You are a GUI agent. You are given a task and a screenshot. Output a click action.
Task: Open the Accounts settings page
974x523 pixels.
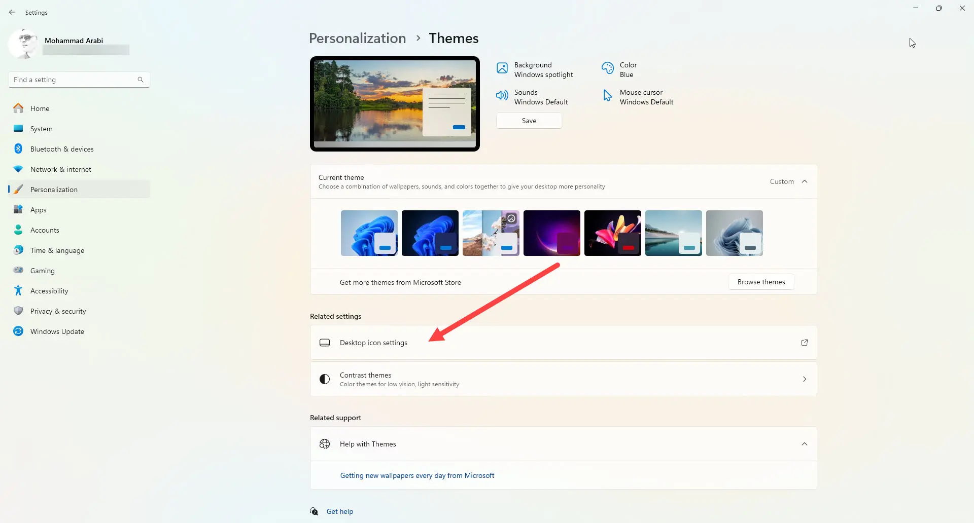pos(79,230)
